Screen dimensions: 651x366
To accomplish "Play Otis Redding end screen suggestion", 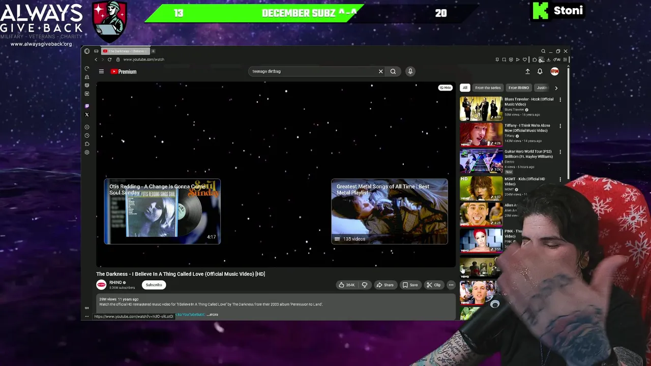I will pyautogui.click(x=162, y=211).
